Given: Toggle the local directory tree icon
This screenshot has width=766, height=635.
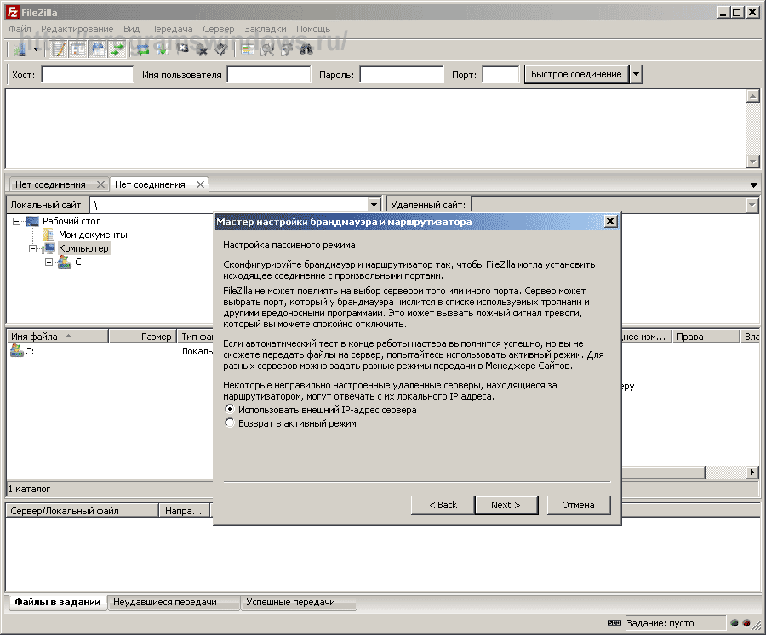Looking at the screenshot, I should (x=78, y=49).
